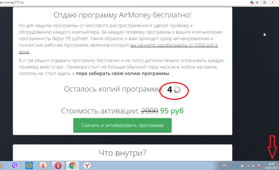The image size is (279, 170).
Task: Select the Chrome taskbar button
Action: pyautogui.click(x=72, y=165)
